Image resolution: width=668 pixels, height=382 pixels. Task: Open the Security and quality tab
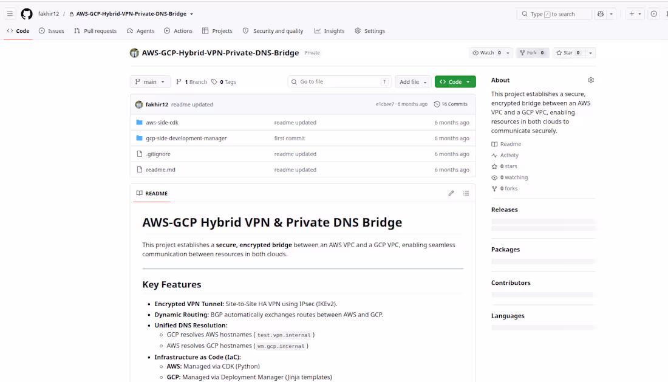pos(273,31)
